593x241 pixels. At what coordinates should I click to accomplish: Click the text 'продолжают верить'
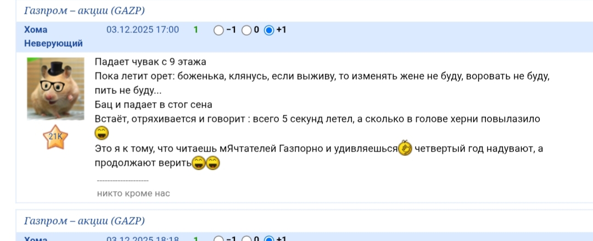coord(143,164)
